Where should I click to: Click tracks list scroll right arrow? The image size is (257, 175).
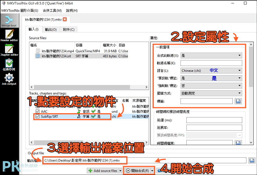click(146, 142)
